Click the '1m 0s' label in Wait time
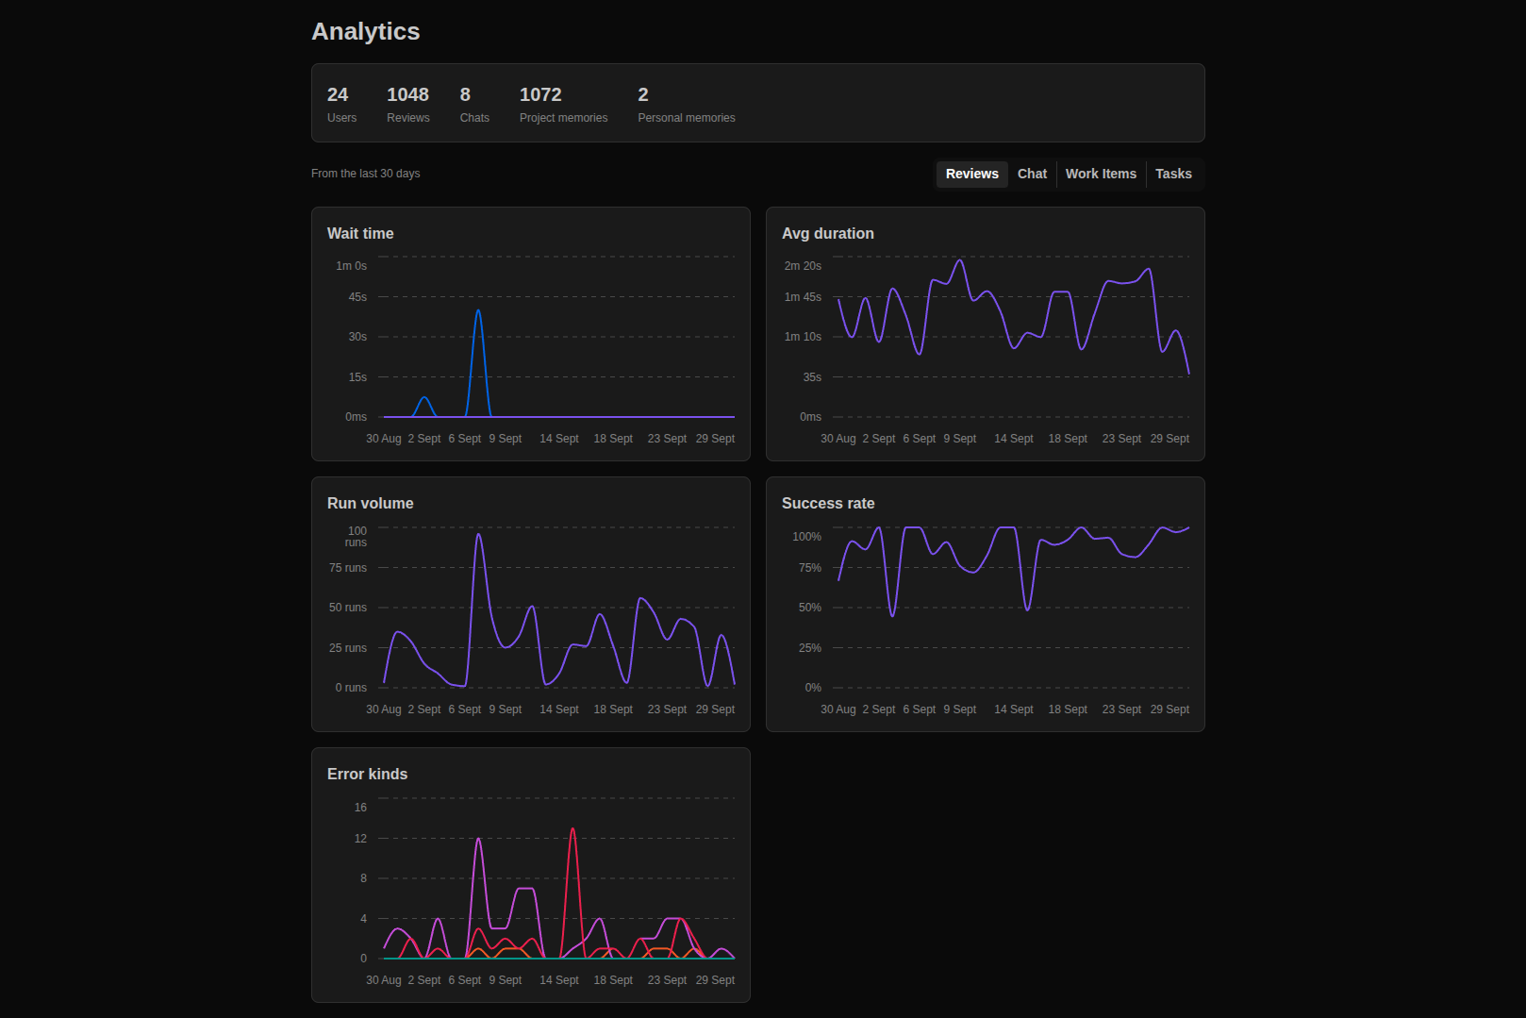The image size is (1526, 1018). point(351,266)
